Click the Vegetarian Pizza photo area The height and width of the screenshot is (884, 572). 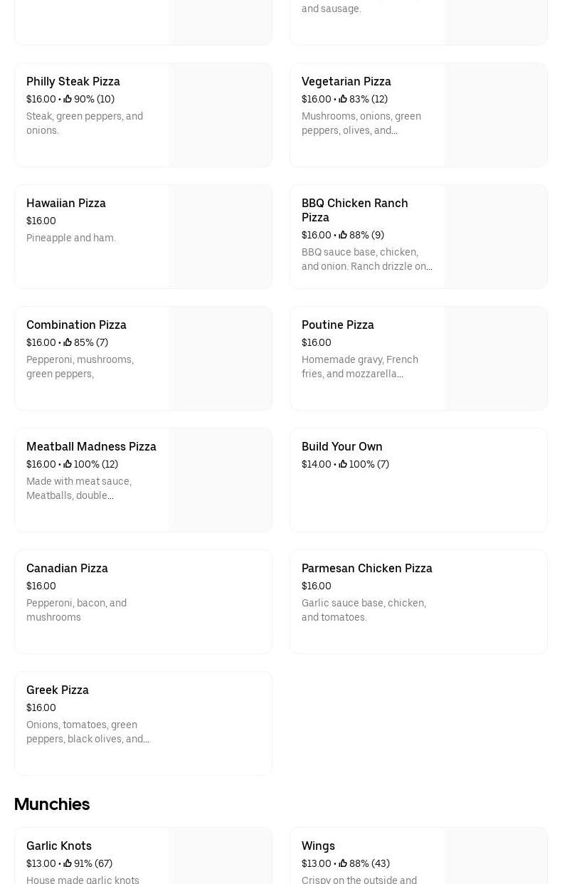click(x=496, y=115)
